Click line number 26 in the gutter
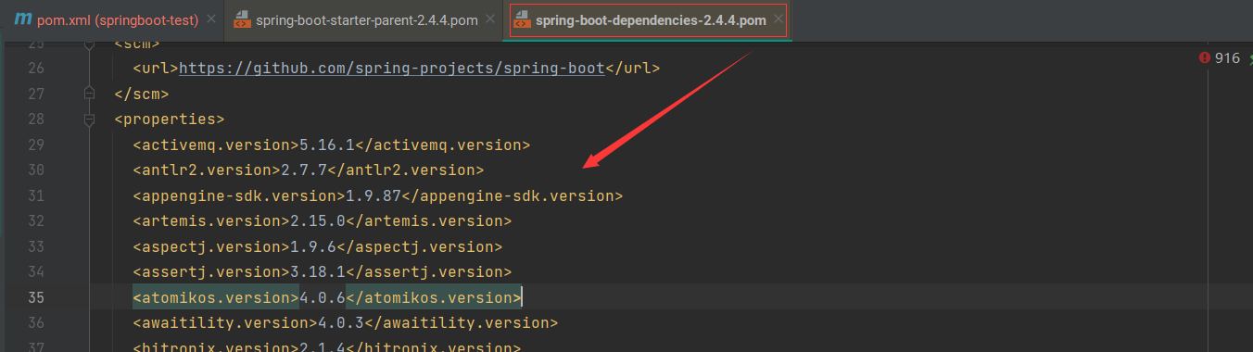Viewport: 1253px width, 352px height. pos(35,69)
